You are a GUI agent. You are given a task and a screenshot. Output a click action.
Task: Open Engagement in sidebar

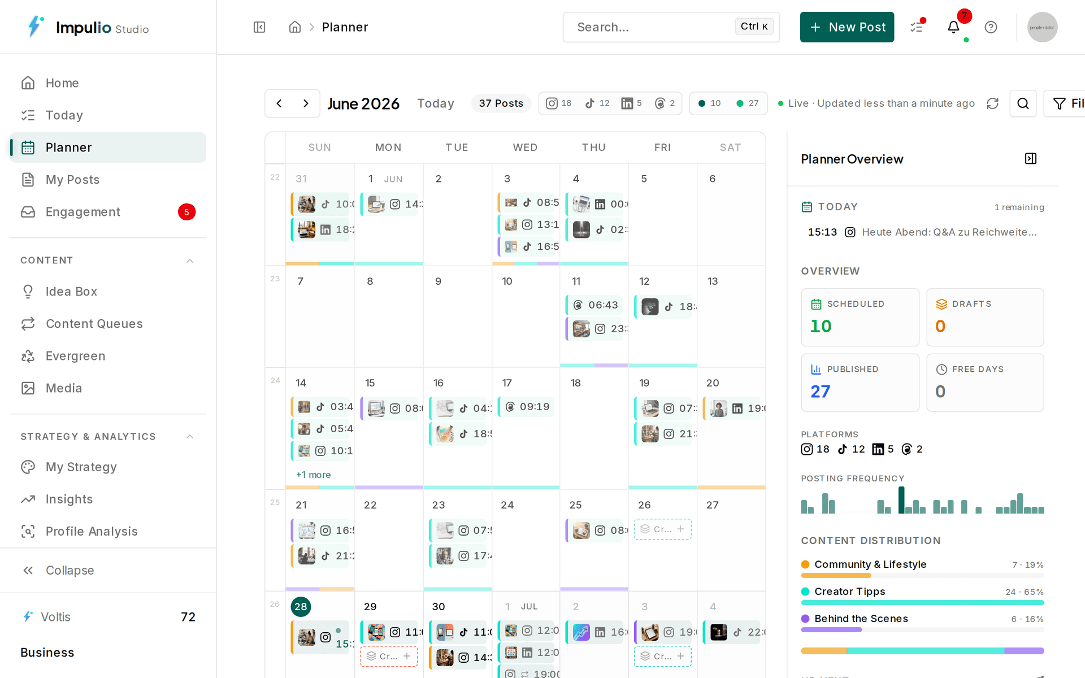click(108, 212)
